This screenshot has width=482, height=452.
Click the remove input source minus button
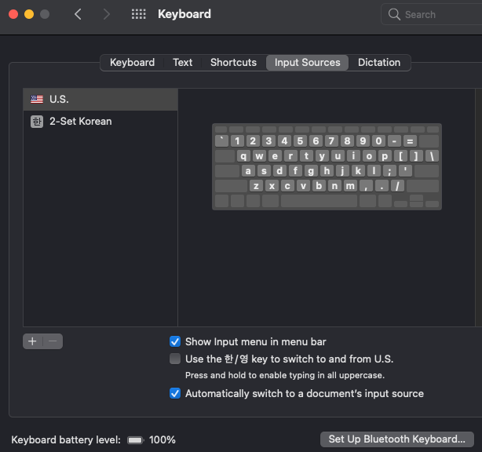(x=53, y=341)
